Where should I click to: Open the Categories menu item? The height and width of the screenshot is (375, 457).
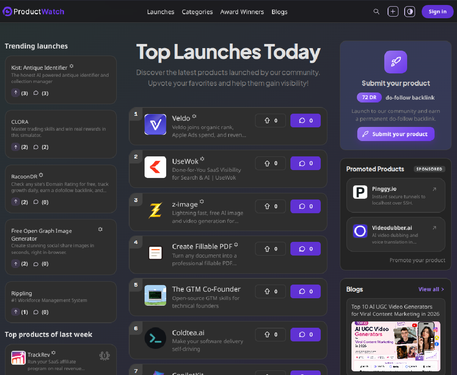coord(197,12)
